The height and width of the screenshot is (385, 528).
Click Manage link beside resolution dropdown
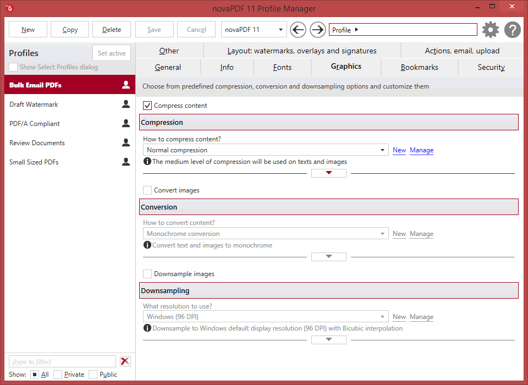tap(422, 317)
